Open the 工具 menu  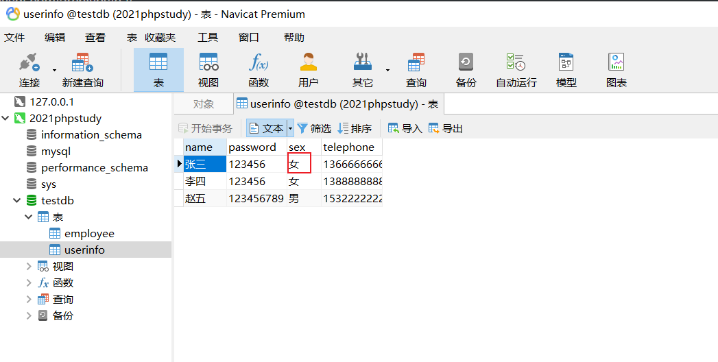click(x=208, y=38)
